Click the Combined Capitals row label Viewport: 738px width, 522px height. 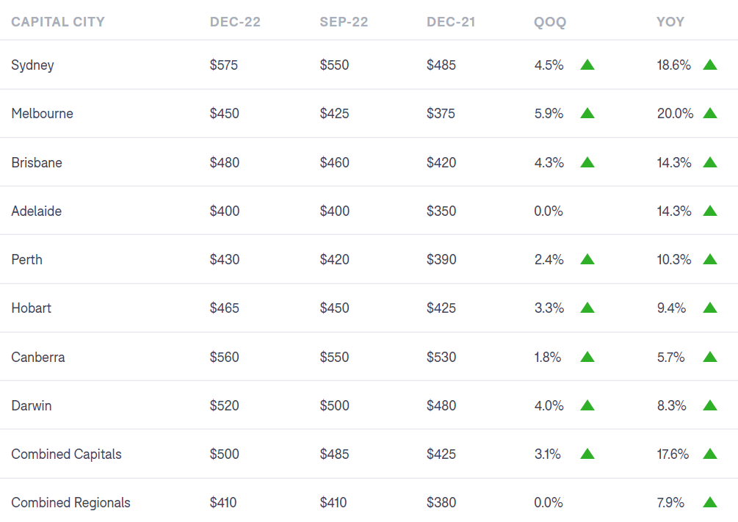point(67,454)
